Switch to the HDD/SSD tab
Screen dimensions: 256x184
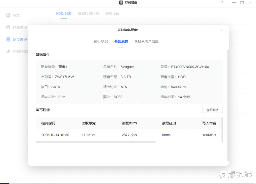[63, 14]
